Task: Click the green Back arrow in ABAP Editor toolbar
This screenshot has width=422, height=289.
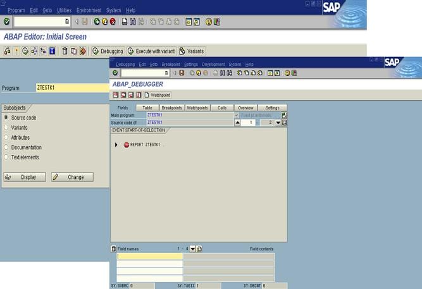Action: [97, 22]
